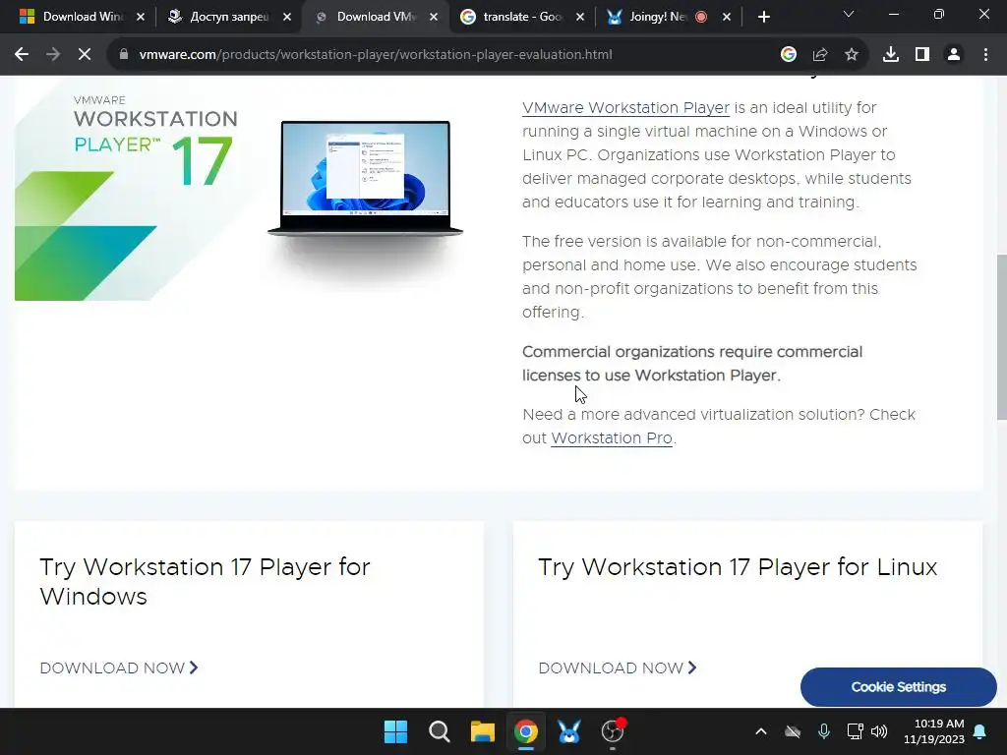The image size is (1007, 755).
Task: Stop loading the page
Action: [x=85, y=55]
